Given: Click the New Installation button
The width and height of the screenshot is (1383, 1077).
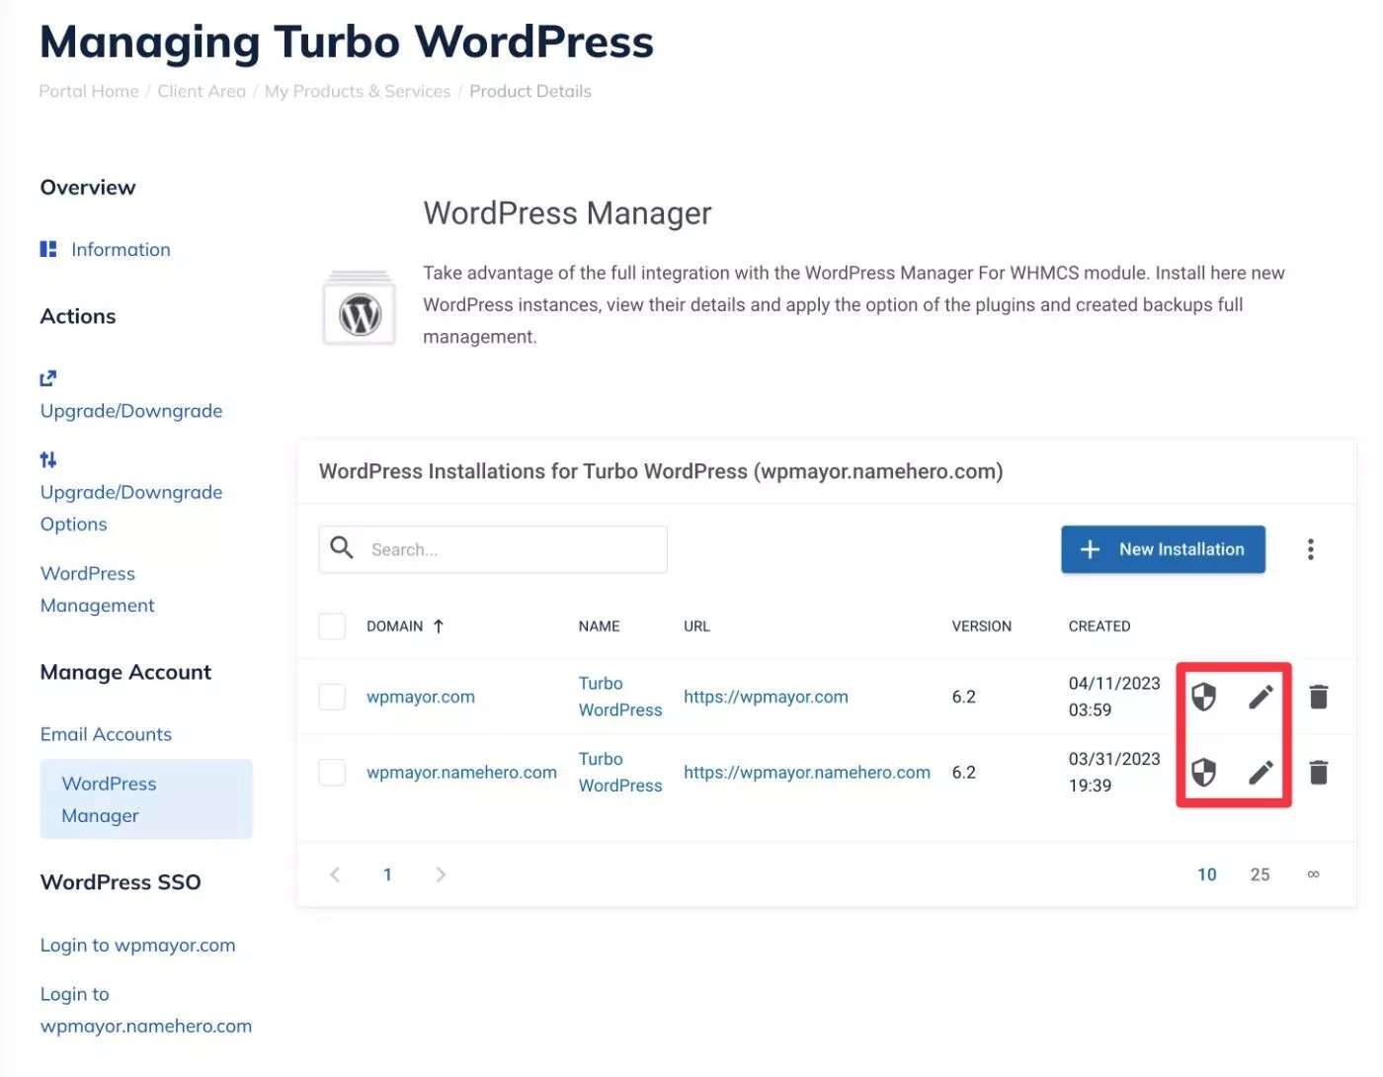Looking at the screenshot, I should (1163, 549).
